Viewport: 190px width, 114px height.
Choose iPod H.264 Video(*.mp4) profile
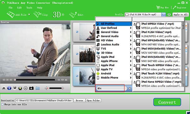pos(157,34)
